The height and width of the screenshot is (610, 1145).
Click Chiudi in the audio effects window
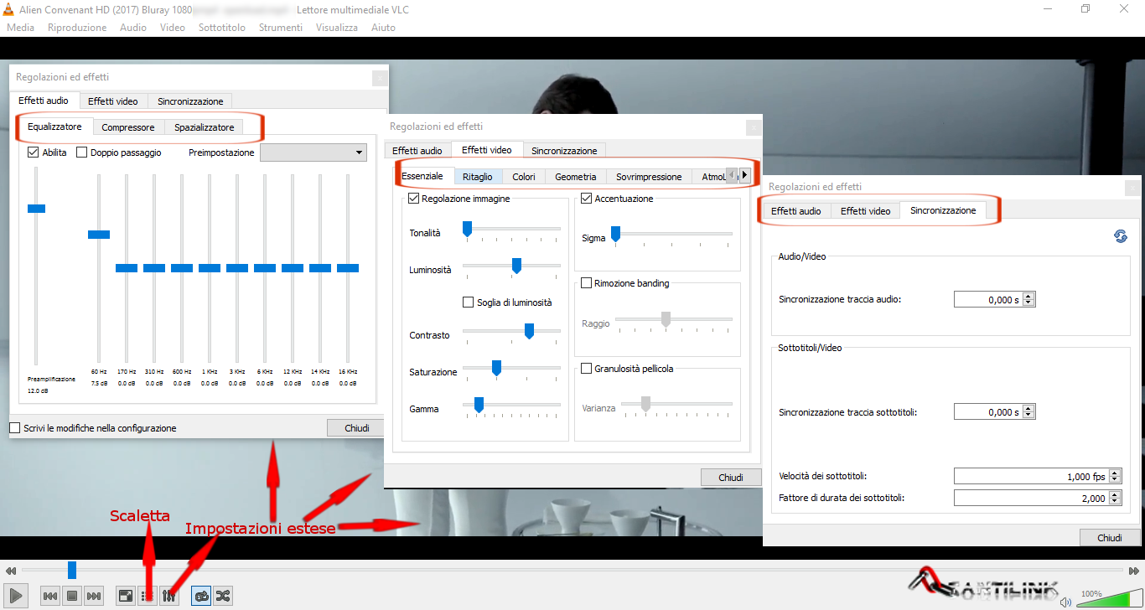coord(357,428)
